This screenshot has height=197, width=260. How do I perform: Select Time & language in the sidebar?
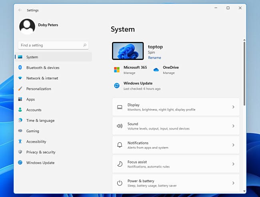click(x=40, y=121)
